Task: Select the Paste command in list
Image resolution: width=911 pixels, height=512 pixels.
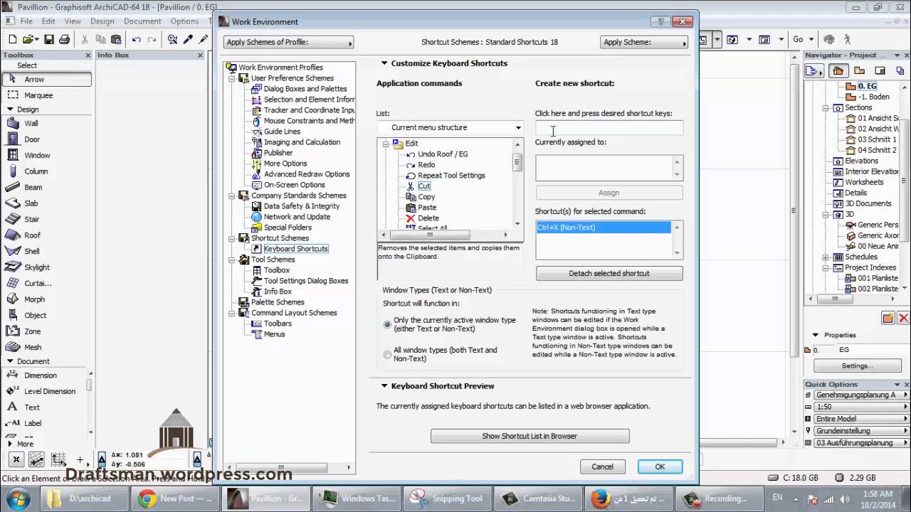Action: click(x=427, y=208)
